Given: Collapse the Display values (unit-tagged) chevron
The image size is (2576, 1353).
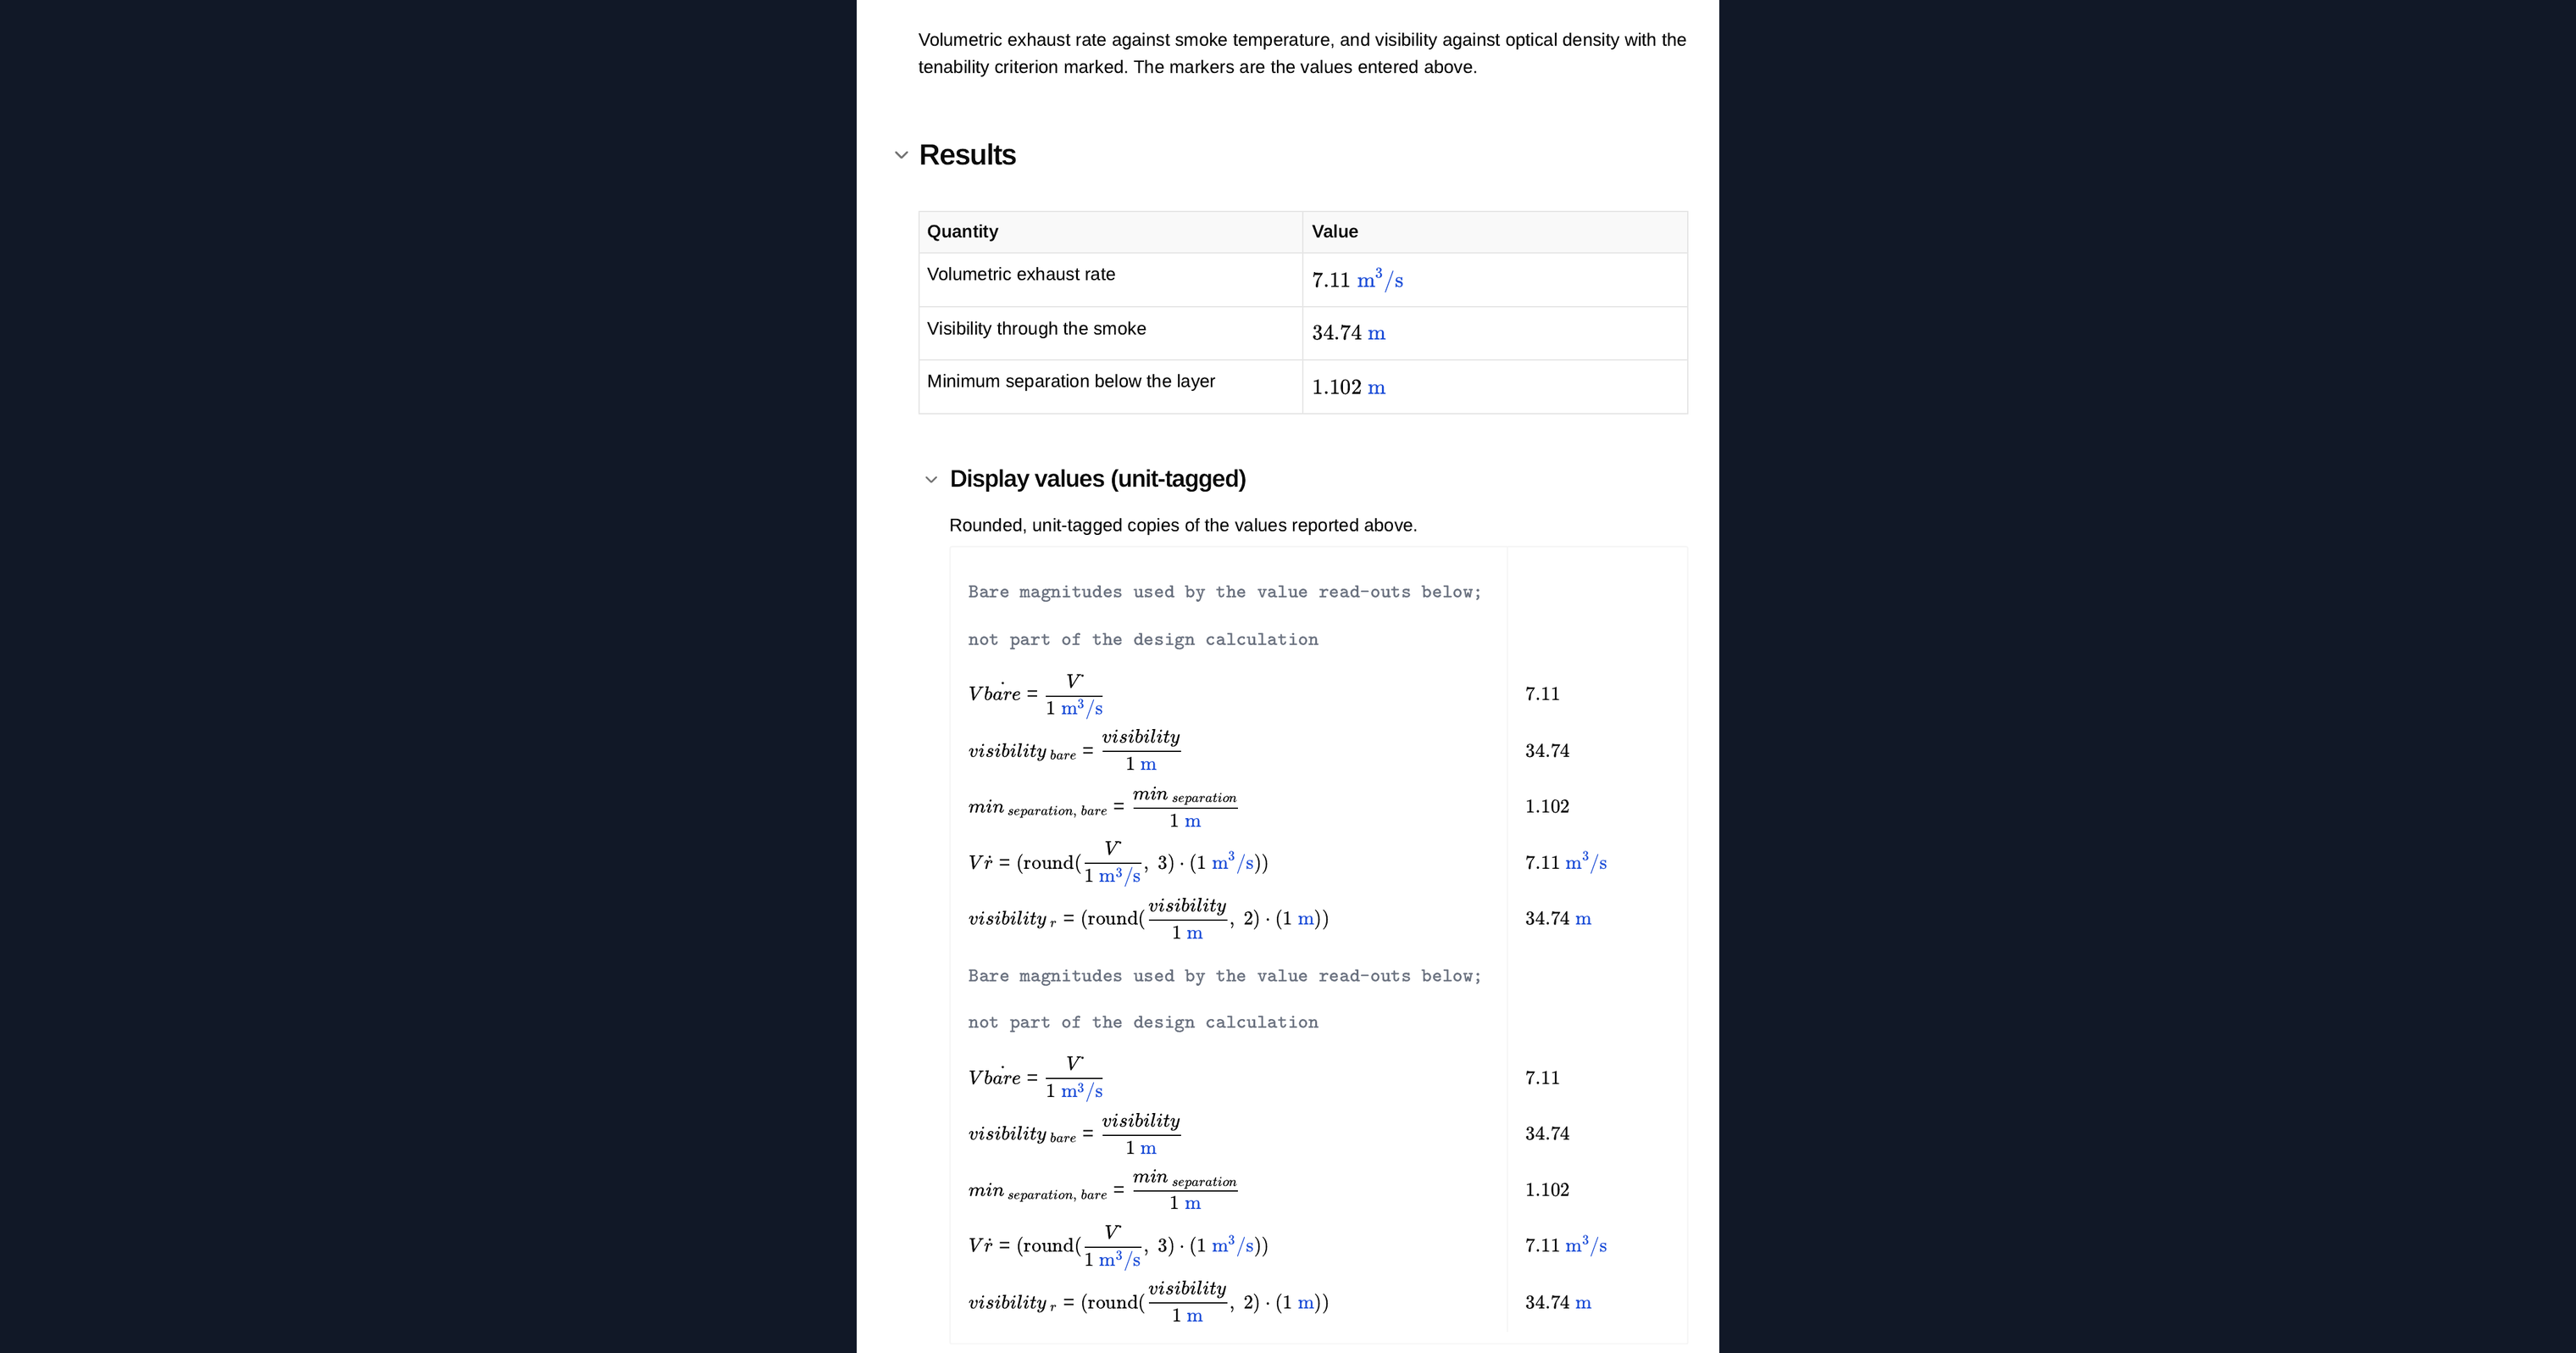Looking at the screenshot, I should tap(931, 479).
